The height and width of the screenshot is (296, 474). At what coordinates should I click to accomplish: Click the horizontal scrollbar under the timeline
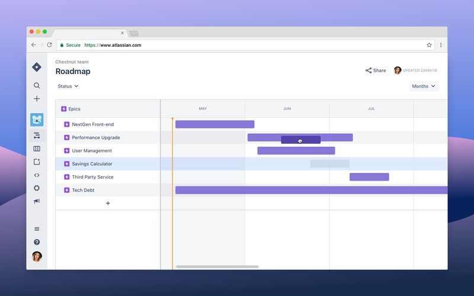tap(217, 267)
